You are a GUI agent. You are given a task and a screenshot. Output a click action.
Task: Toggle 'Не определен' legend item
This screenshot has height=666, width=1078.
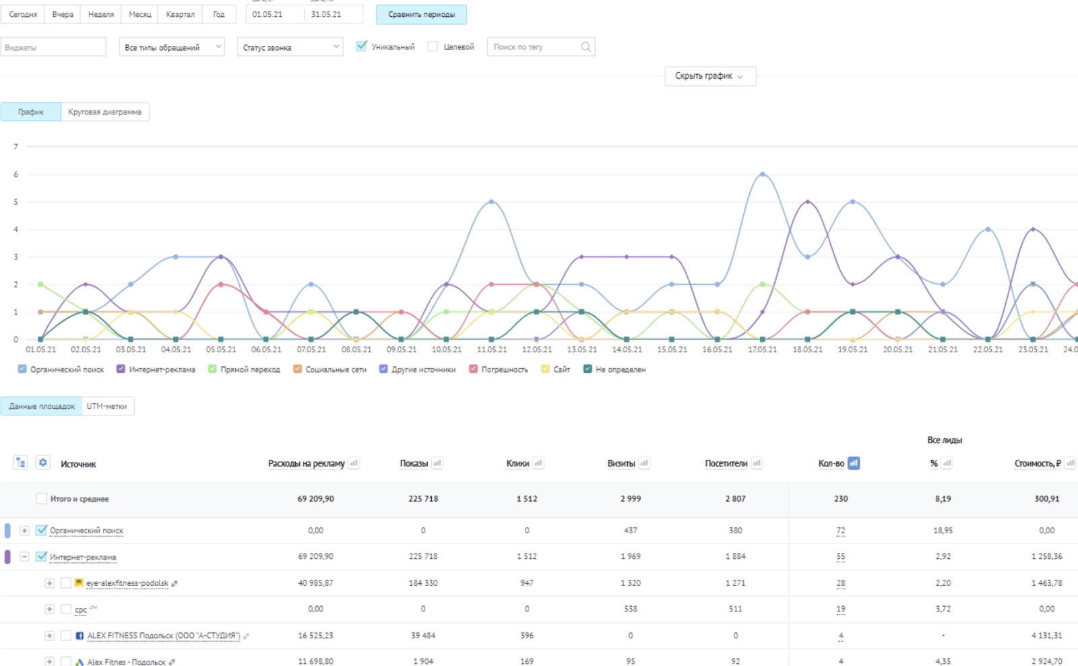pyautogui.click(x=614, y=369)
